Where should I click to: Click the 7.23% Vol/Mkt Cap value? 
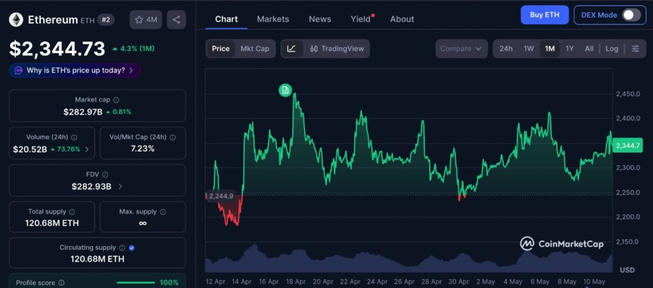142,149
